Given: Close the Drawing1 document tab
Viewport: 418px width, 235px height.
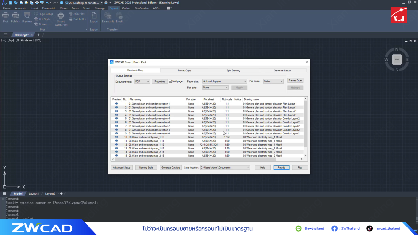Looking at the screenshot, I should pos(32,35).
